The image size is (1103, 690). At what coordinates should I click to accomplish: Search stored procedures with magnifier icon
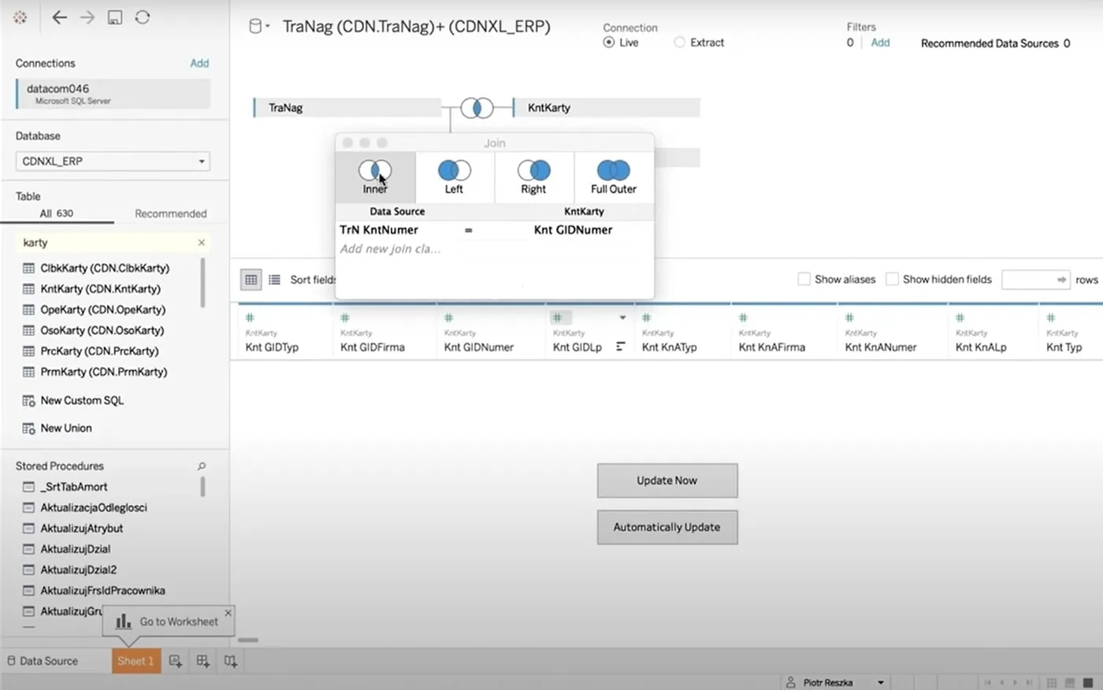[202, 466]
